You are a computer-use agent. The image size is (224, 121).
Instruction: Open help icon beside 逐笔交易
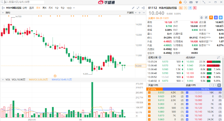160,57
